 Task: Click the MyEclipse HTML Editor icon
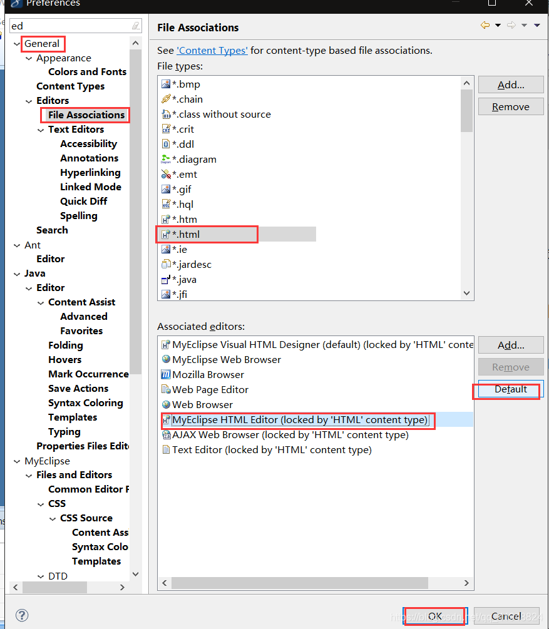[166, 419]
